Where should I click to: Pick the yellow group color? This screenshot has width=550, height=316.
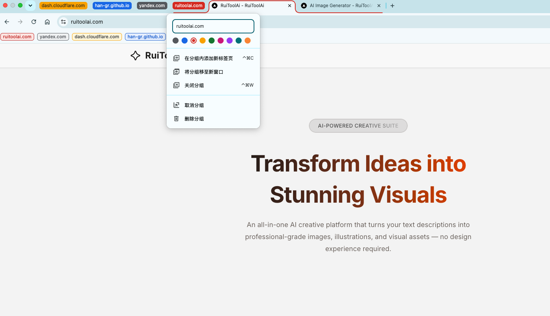click(x=203, y=41)
